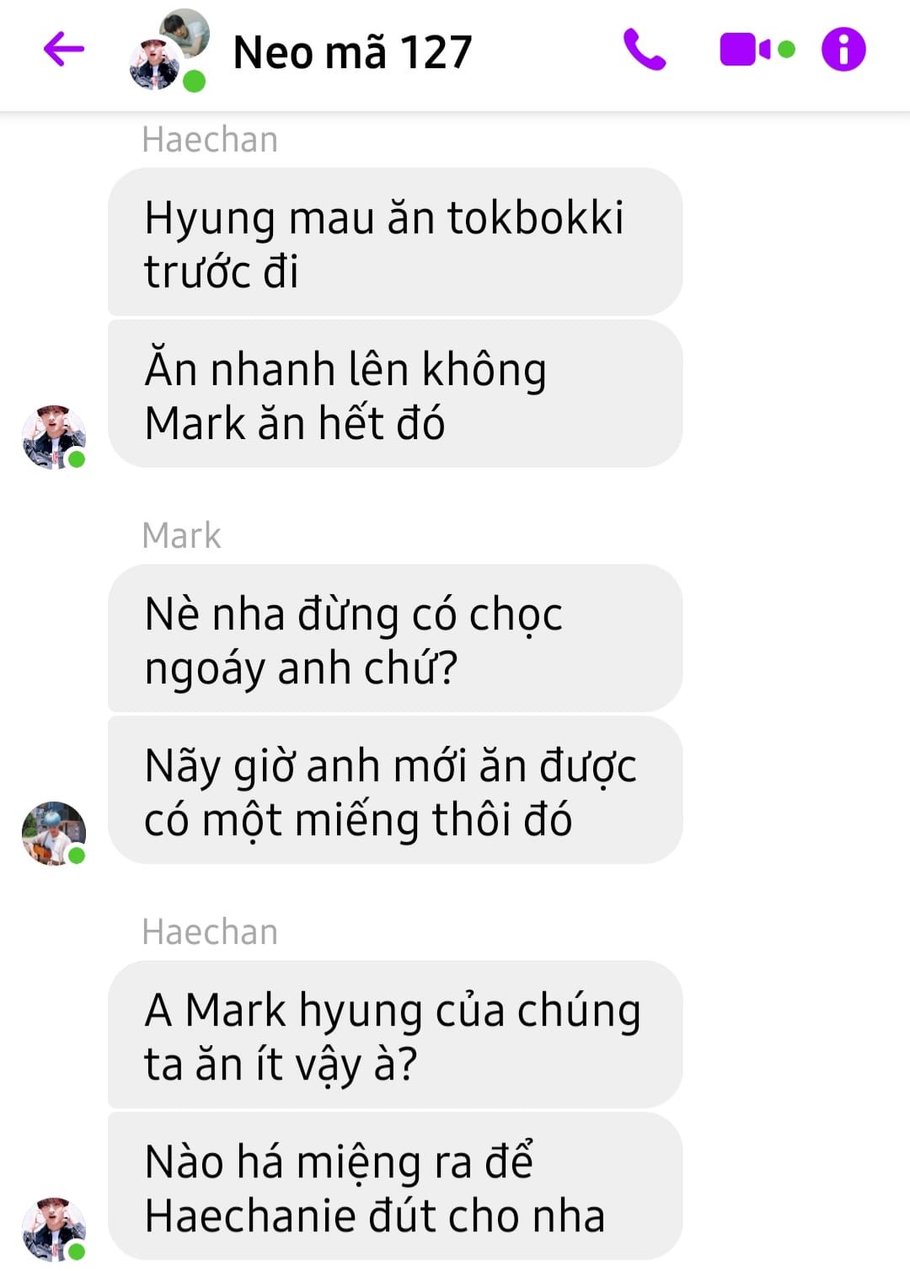Tap the green dot next to the video icon
The image size is (910, 1271).
pyautogui.click(x=786, y=50)
